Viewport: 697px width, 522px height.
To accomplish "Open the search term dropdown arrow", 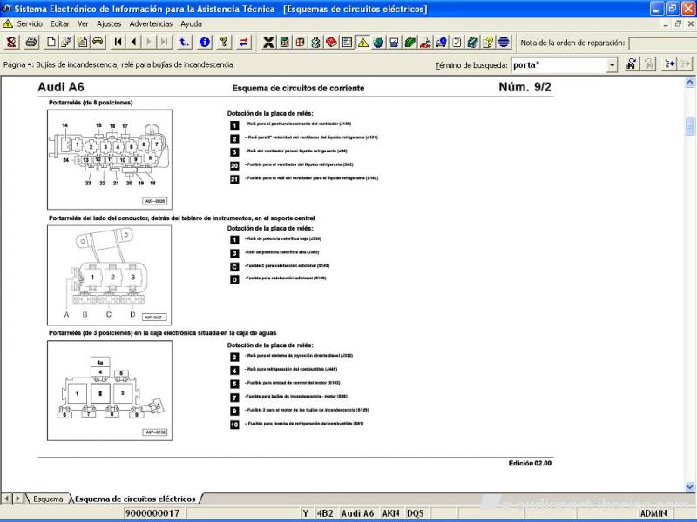I will coord(612,65).
